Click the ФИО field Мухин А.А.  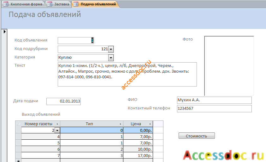pos(214,100)
